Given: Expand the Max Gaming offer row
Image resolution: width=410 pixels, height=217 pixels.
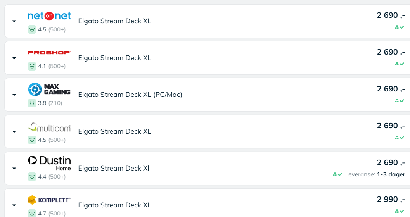Looking at the screenshot, I should (14, 95).
